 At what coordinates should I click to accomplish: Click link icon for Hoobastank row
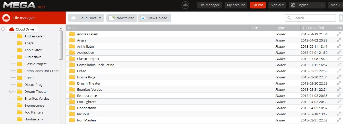click(339, 108)
